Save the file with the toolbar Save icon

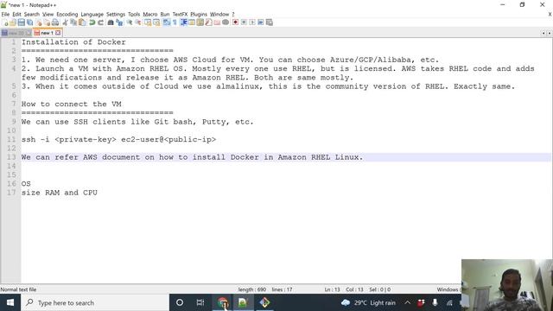[21, 22]
